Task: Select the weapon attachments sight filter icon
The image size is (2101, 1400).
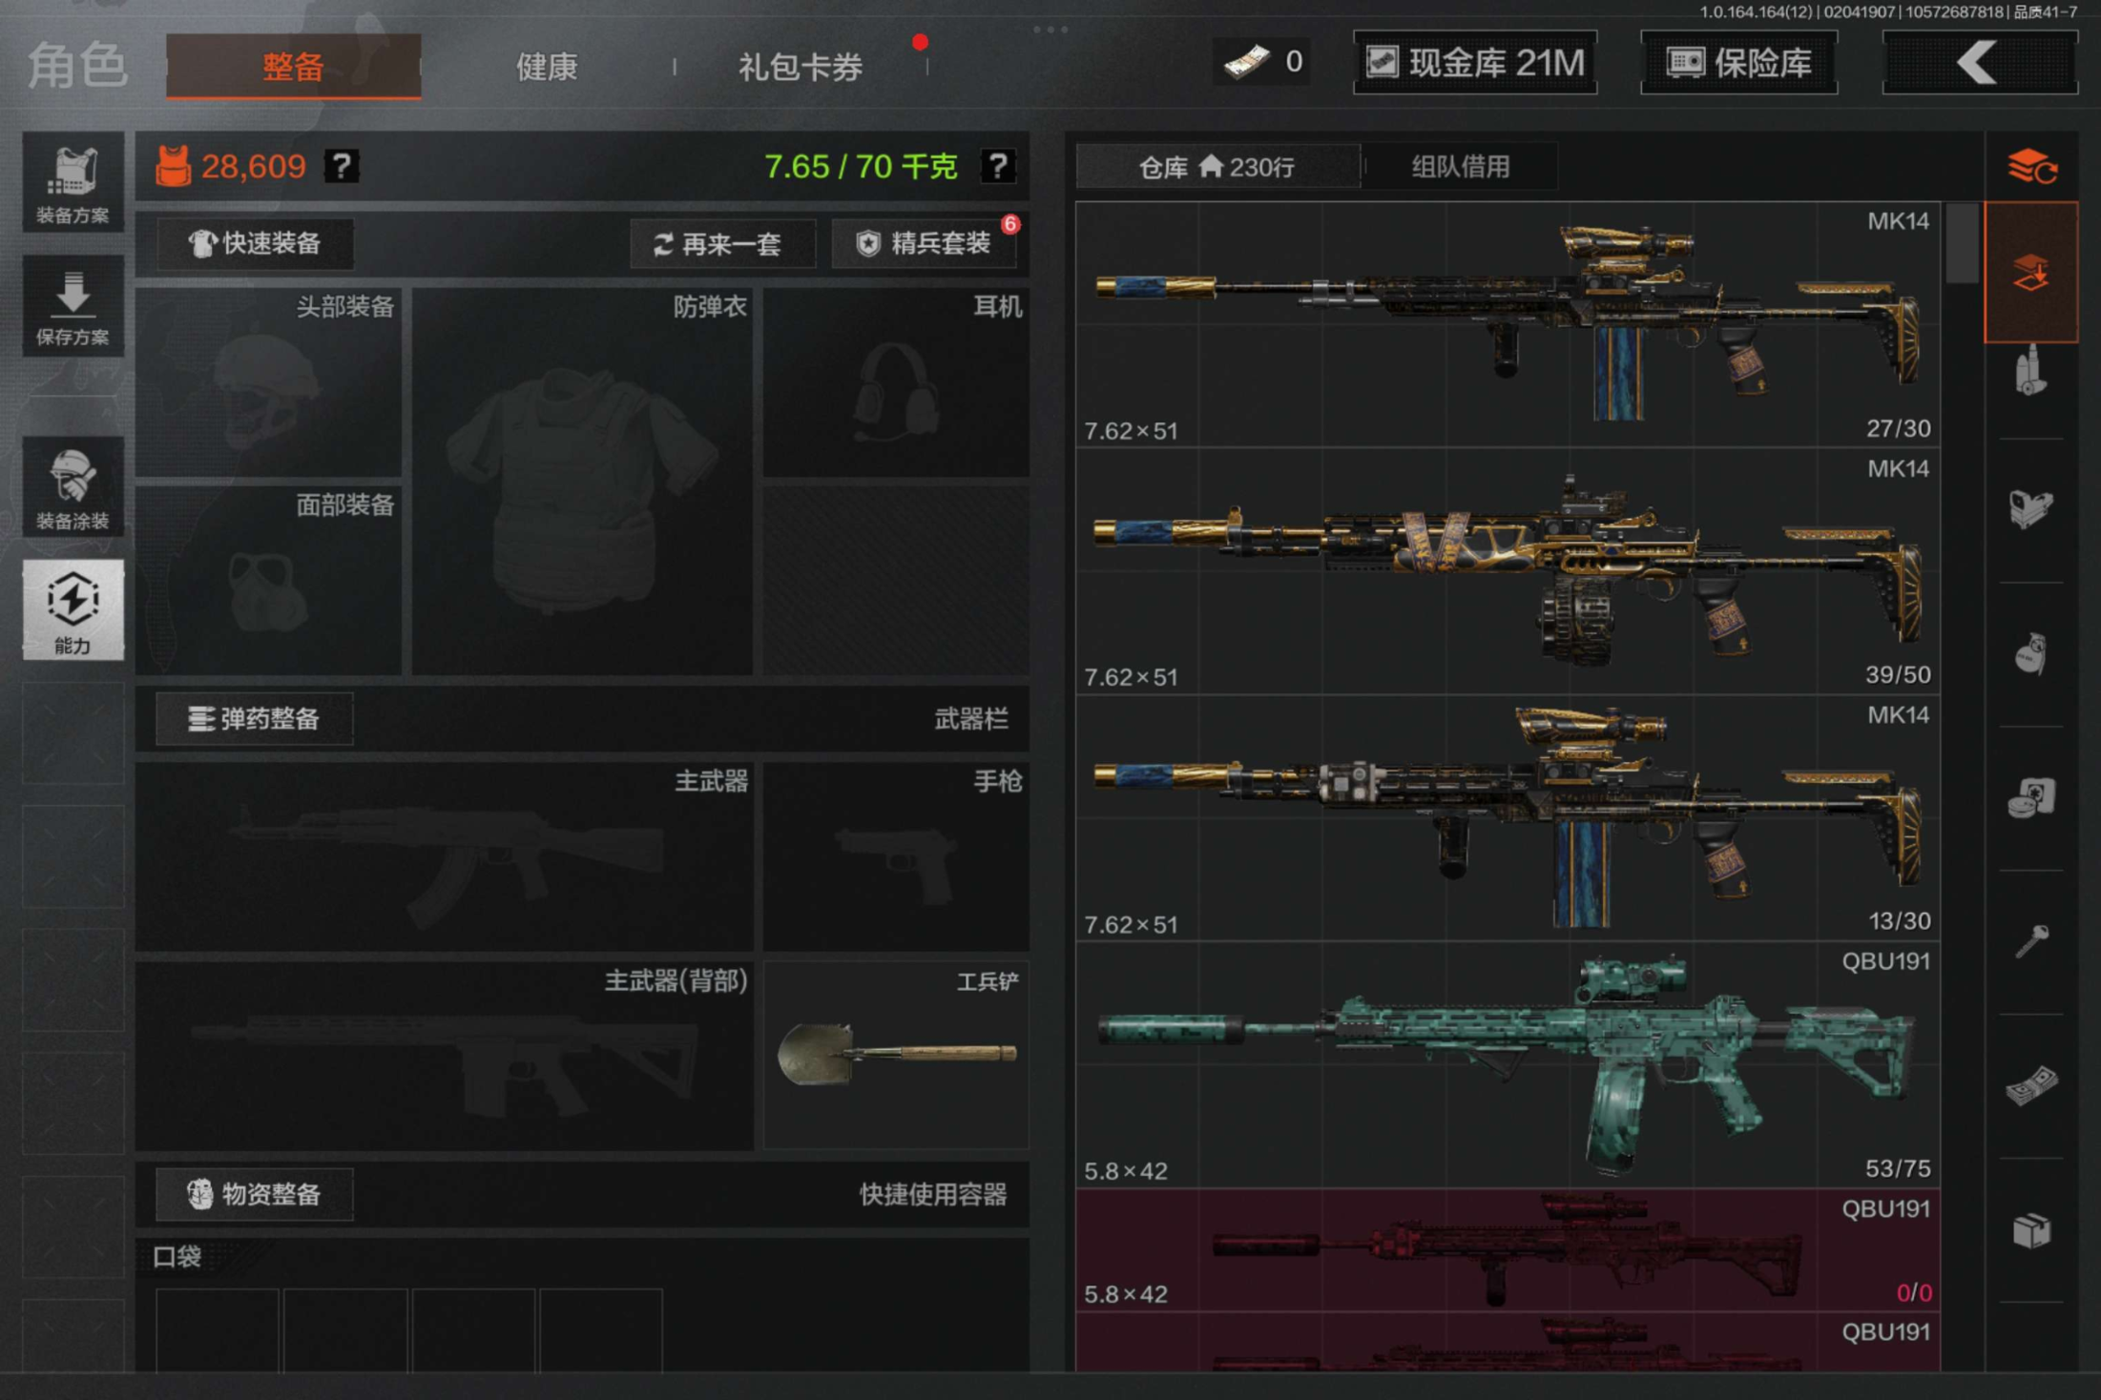Action: pos(2030,509)
